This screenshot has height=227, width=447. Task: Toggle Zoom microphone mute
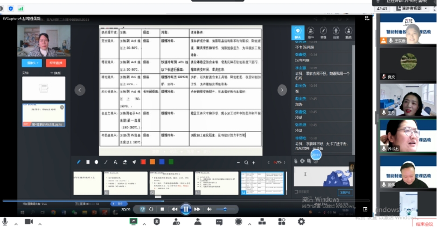pos(5,222)
